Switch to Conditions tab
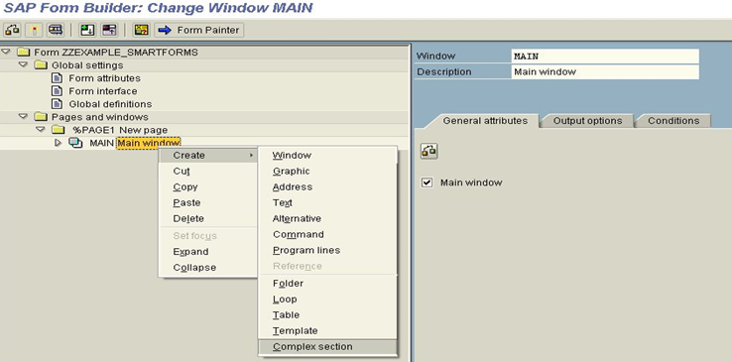 (673, 120)
